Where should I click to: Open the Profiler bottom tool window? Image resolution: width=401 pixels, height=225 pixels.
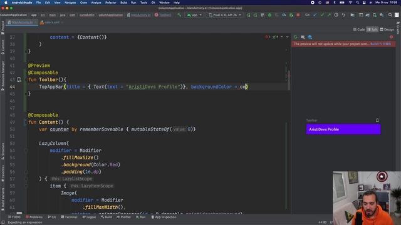point(124,217)
